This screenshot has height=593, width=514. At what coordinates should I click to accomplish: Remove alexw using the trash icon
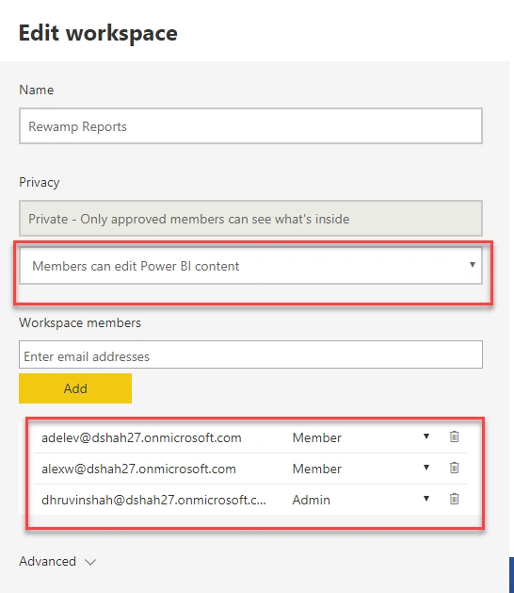454,468
